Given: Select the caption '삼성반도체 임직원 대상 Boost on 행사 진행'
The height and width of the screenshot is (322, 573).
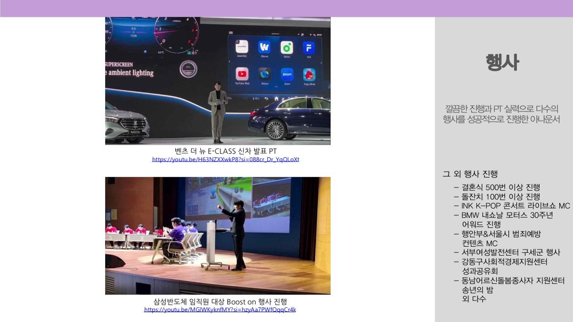Looking at the screenshot, I should 220,301.
